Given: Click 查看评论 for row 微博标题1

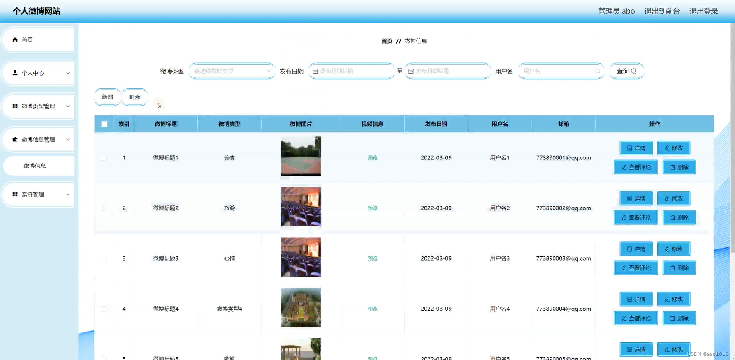Looking at the screenshot, I should [636, 167].
